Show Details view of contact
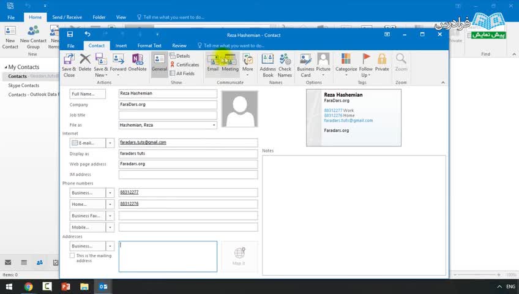The height and width of the screenshot is (294, 519). point(180,56)
